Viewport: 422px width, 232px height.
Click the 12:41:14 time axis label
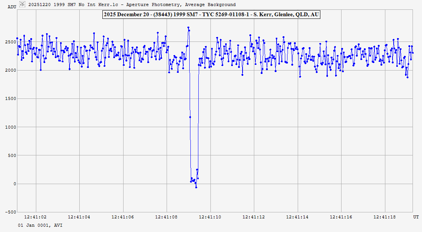298,217
